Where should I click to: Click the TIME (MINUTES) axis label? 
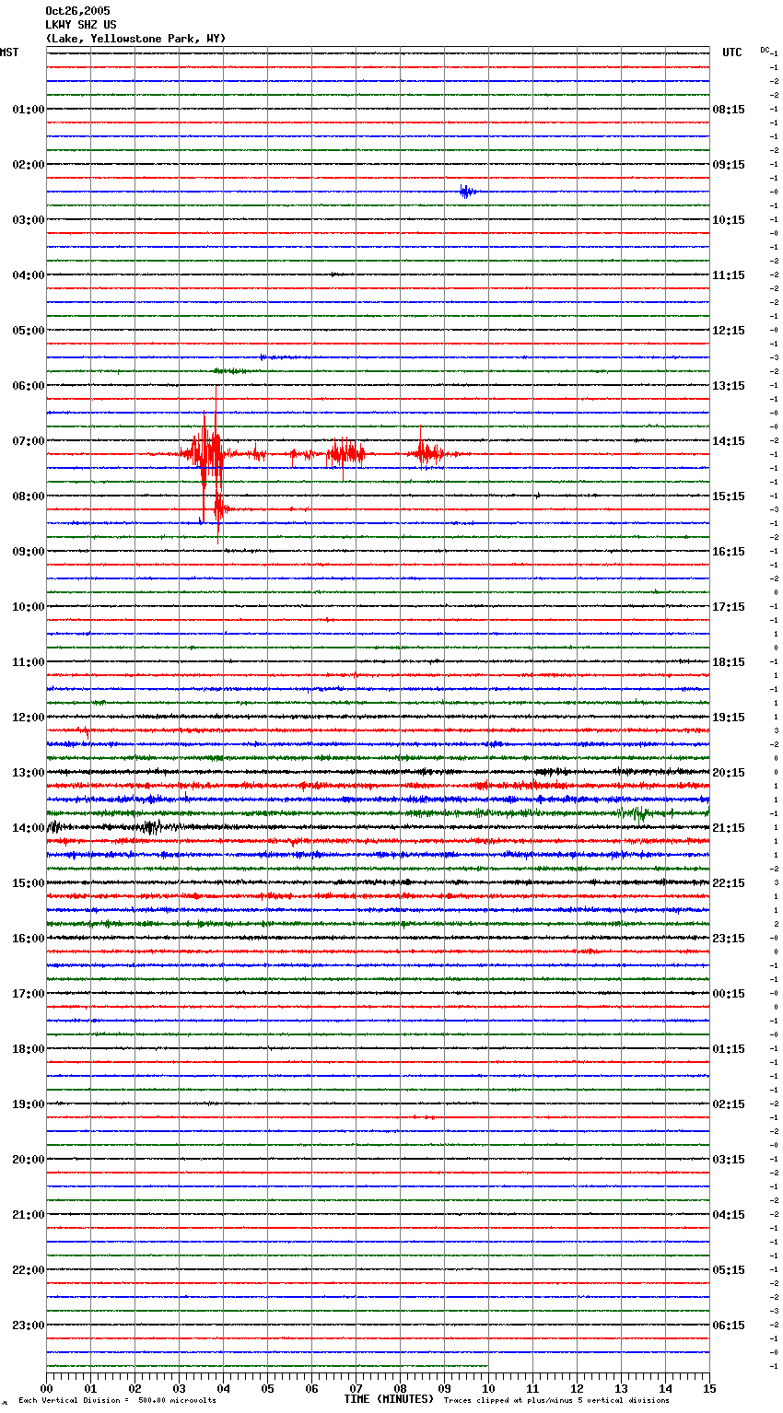pyautogui.click(x=389, y=1399)
